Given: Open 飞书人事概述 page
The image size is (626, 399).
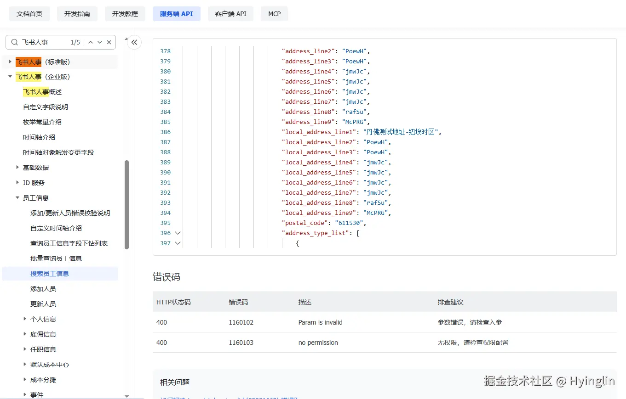Looking at the screenshot, I should (42, 92).
